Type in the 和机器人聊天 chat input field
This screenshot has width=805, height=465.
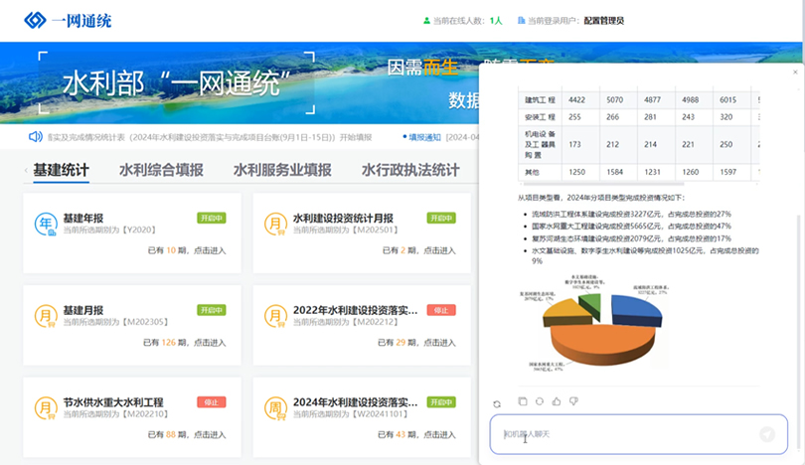click(626, 434)
